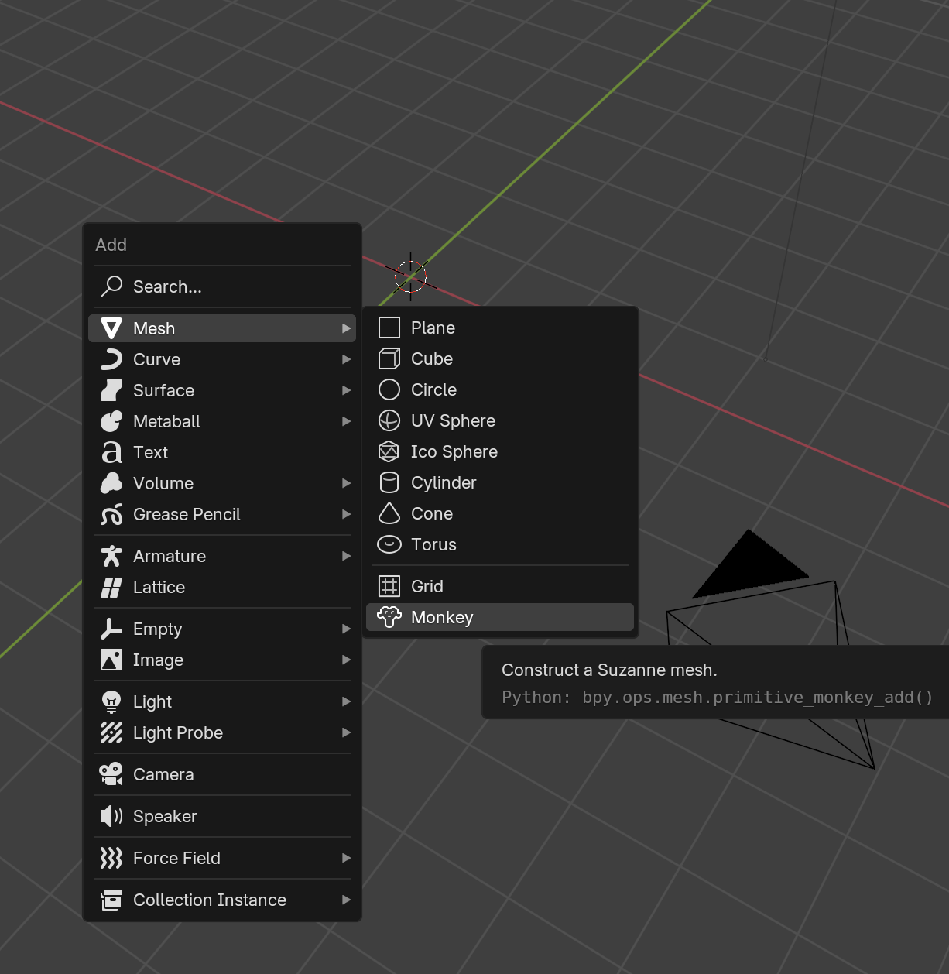
Task: Expand the Image submenu arrow
Action: (346, 660)
